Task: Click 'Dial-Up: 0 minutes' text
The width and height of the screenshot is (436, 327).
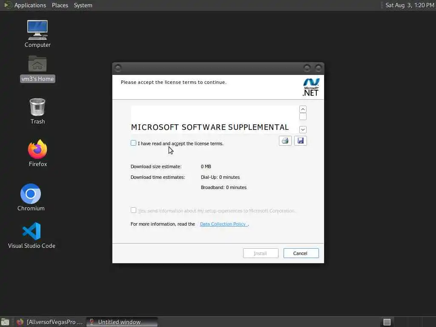Action: tap(220, 177)
